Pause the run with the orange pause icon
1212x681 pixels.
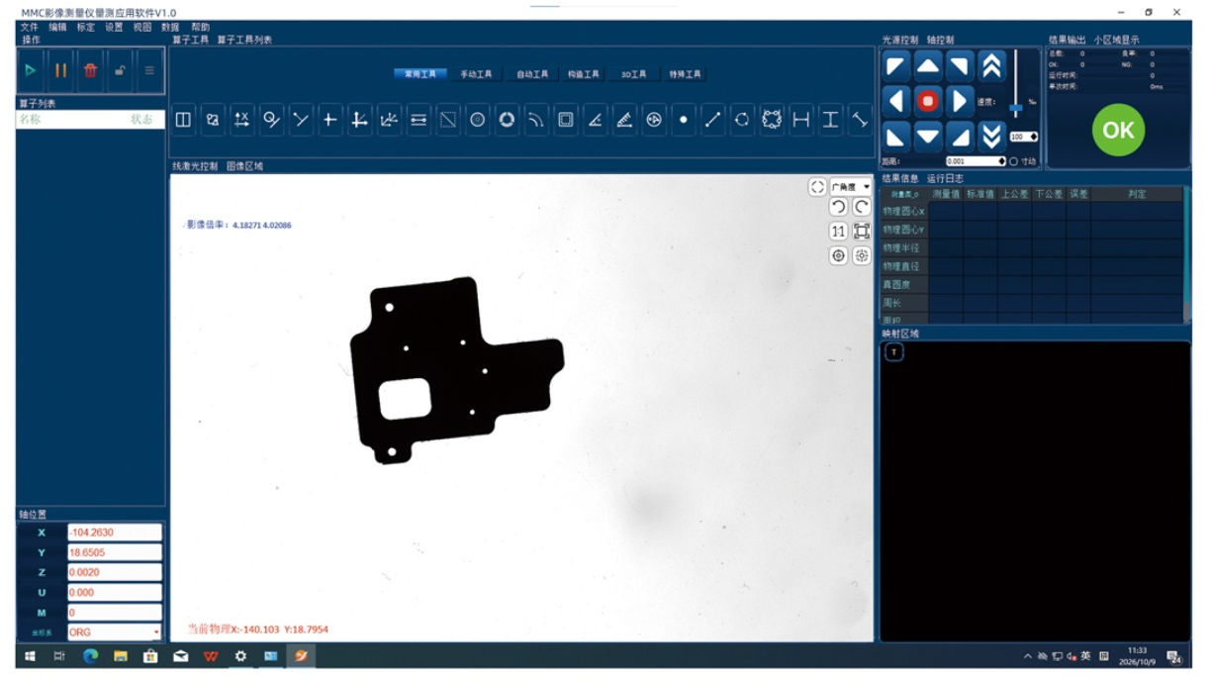tap(60, 70)
